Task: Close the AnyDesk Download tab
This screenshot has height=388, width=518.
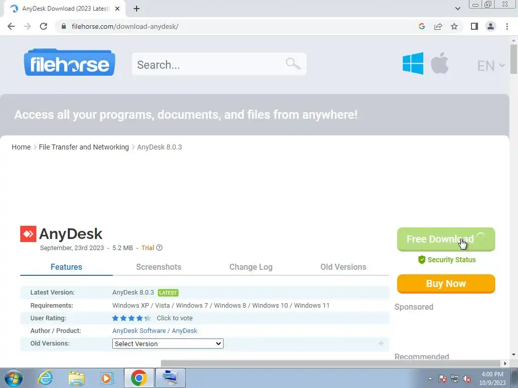Action: 117,9
